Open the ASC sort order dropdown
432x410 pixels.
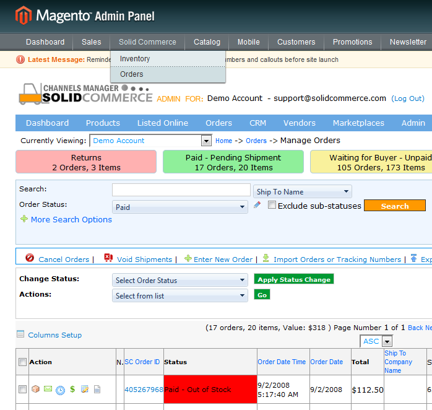pyautogui.click(x=376, y=341)
